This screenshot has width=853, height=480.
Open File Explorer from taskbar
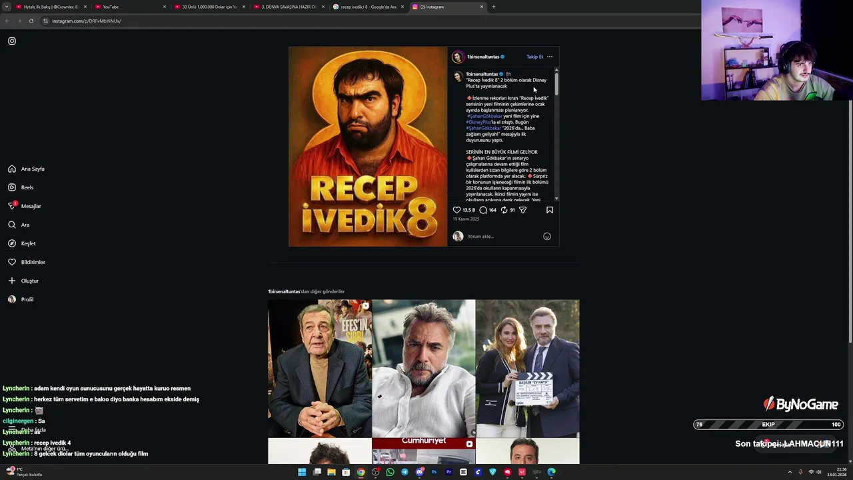(331, 472)
